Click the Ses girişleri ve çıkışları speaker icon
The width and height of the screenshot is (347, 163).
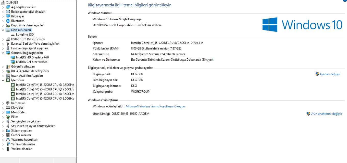8,121
